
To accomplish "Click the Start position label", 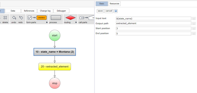I will [x=103, y=28].
